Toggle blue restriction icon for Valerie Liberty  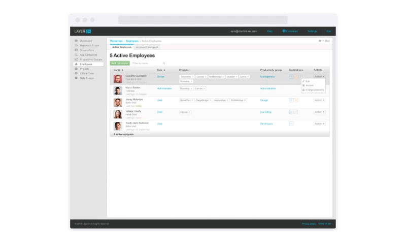tap(291, 112)
